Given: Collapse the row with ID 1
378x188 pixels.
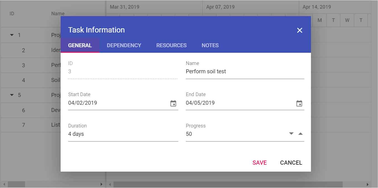Looking at the screenshot, I should click(12, 35).
